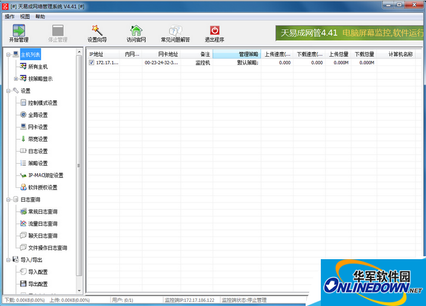426x306 pixels.
Task: Click the 控制模式设置 icon
Action: coord(23,103)
